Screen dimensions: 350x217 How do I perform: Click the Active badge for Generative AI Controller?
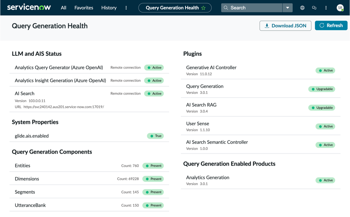(x=326, y=70)
